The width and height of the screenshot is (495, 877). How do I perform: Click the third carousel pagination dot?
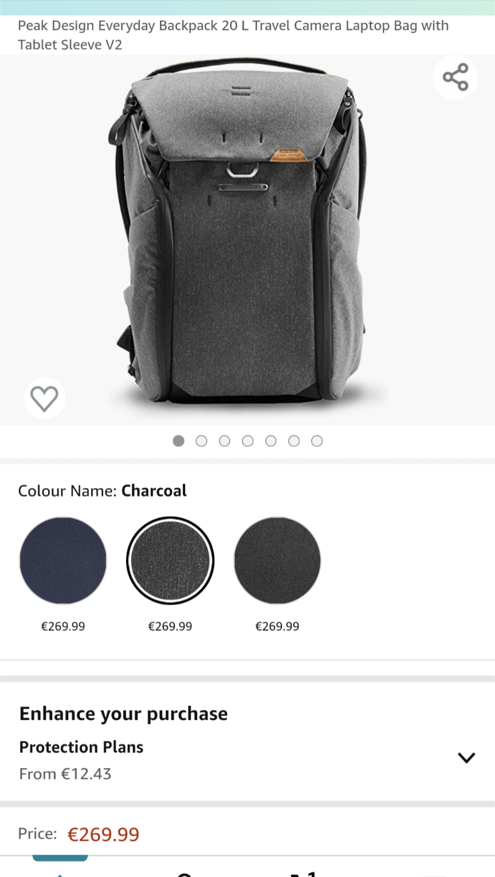225,441
